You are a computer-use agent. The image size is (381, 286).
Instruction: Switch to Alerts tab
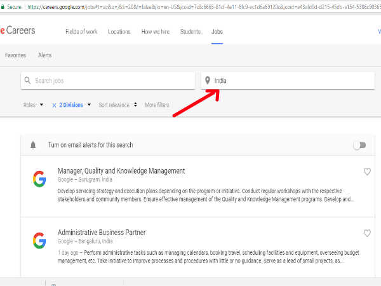click(44, 55)
